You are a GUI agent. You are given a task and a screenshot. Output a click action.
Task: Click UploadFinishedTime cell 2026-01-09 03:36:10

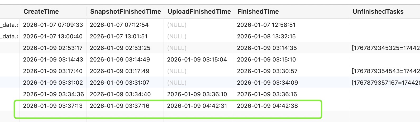tap(197, 94)
